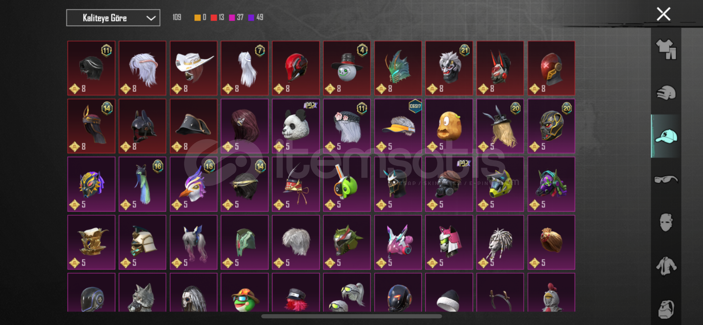Filter by the red quality swatch showing 13
703x325 pixels.
217,17
